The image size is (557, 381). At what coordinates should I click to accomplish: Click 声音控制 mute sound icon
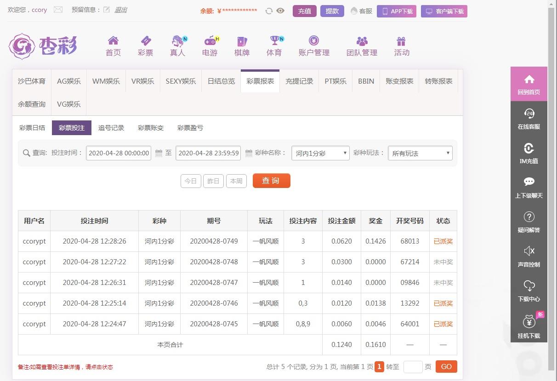529,251
